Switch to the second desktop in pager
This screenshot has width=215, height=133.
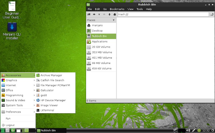32,130
